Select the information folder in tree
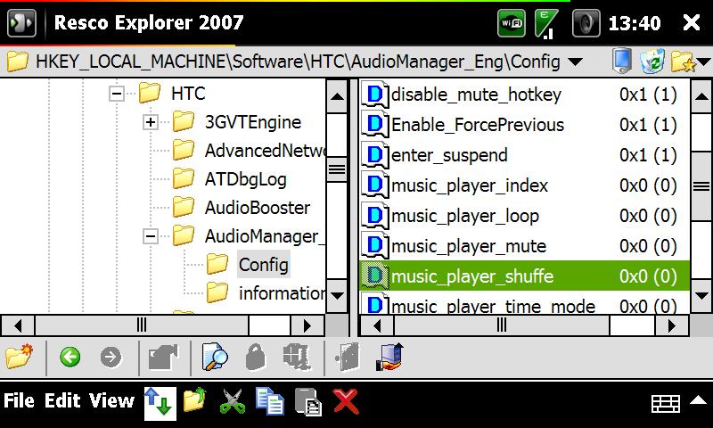713x428 pixels. pyautogui.click(x=282, y=293)
